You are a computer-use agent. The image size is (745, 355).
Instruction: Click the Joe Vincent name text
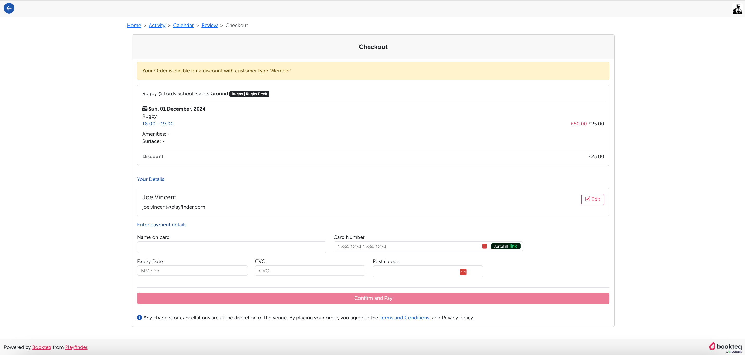pyautogui.click(x=159, y=198)
